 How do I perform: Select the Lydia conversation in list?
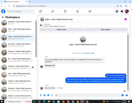17,37
